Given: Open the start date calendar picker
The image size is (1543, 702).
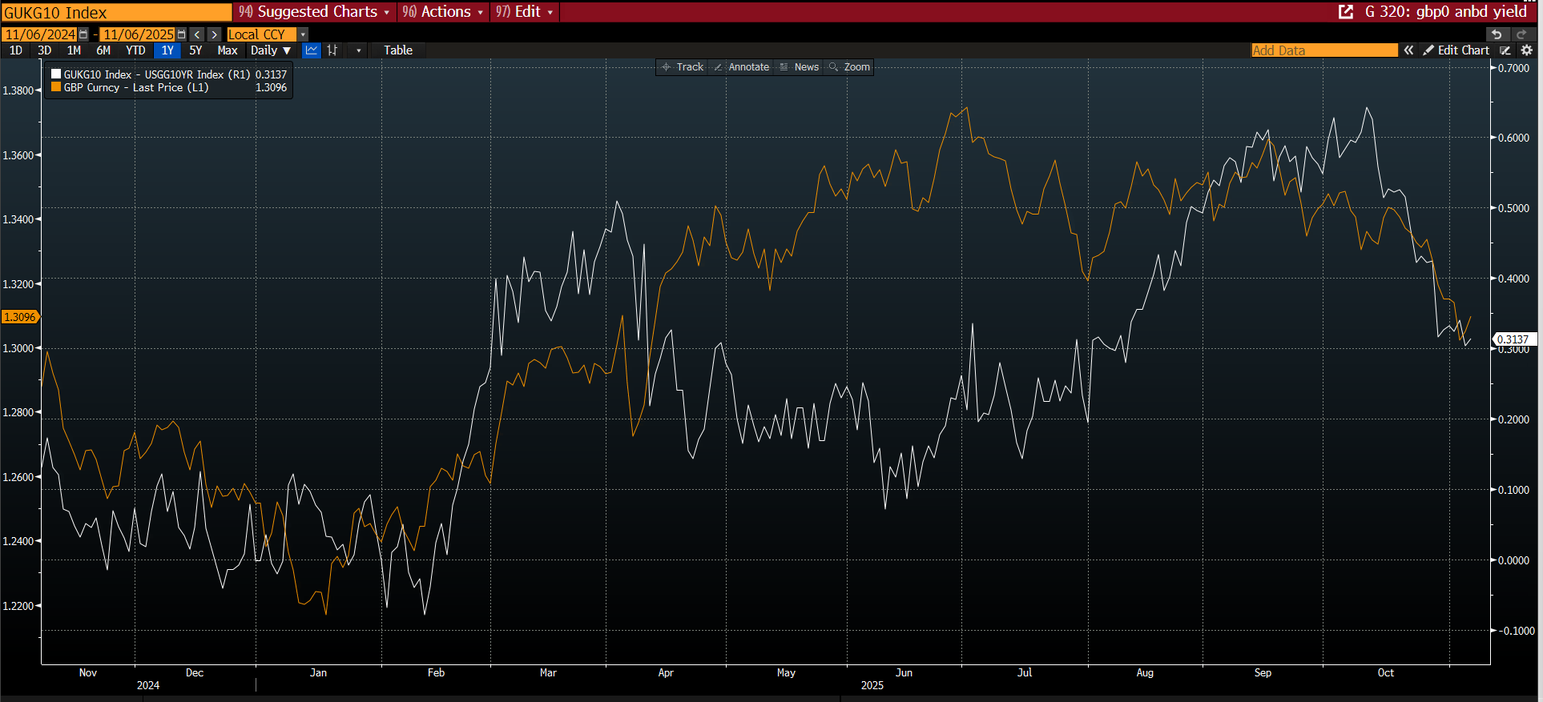Looking at the screenshot, I should pyautogui.click(x=83, y=34).
